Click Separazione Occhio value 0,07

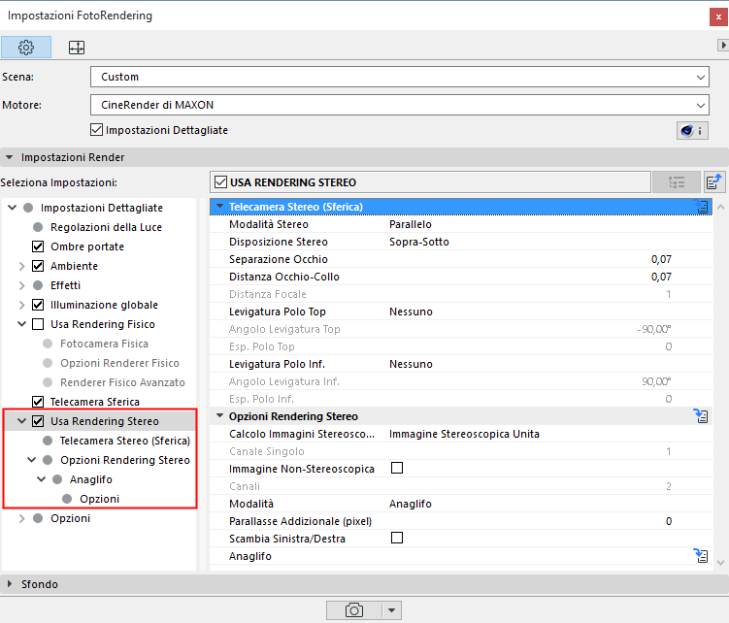coord(661,259)
